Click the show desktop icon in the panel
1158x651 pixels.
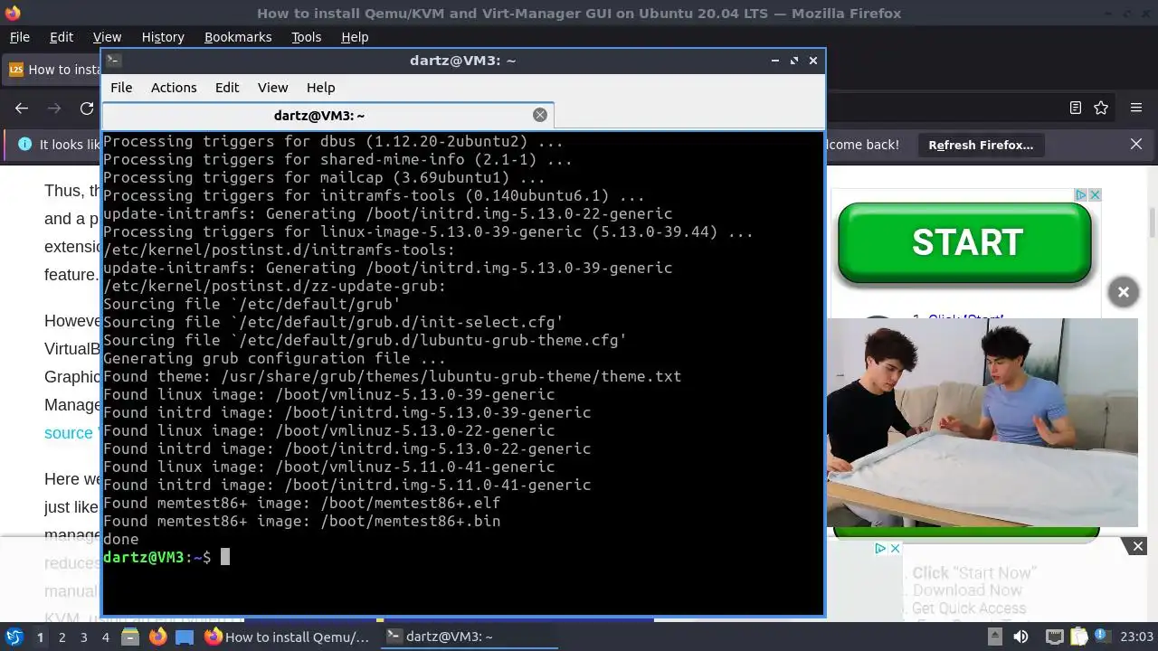pos(185,637)
